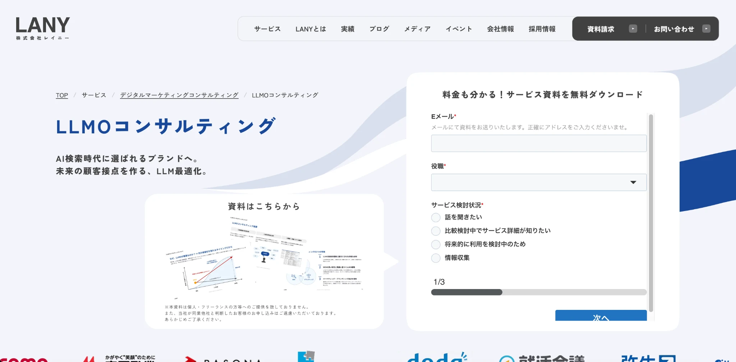Select the 話を聞きたい radio option

point(436,217)
